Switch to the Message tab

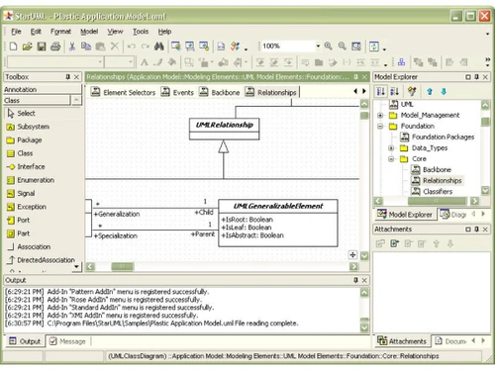pos(68,341)
